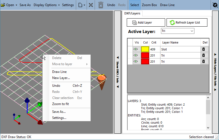Click the Add Layer button
This screenshot has height=140, width=219.
click(x=146, y=22)
